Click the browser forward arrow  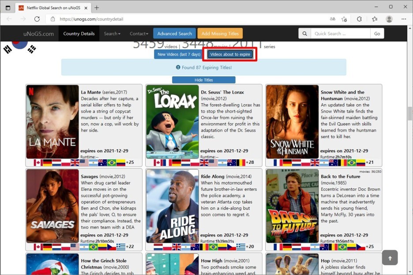(23, 19)
